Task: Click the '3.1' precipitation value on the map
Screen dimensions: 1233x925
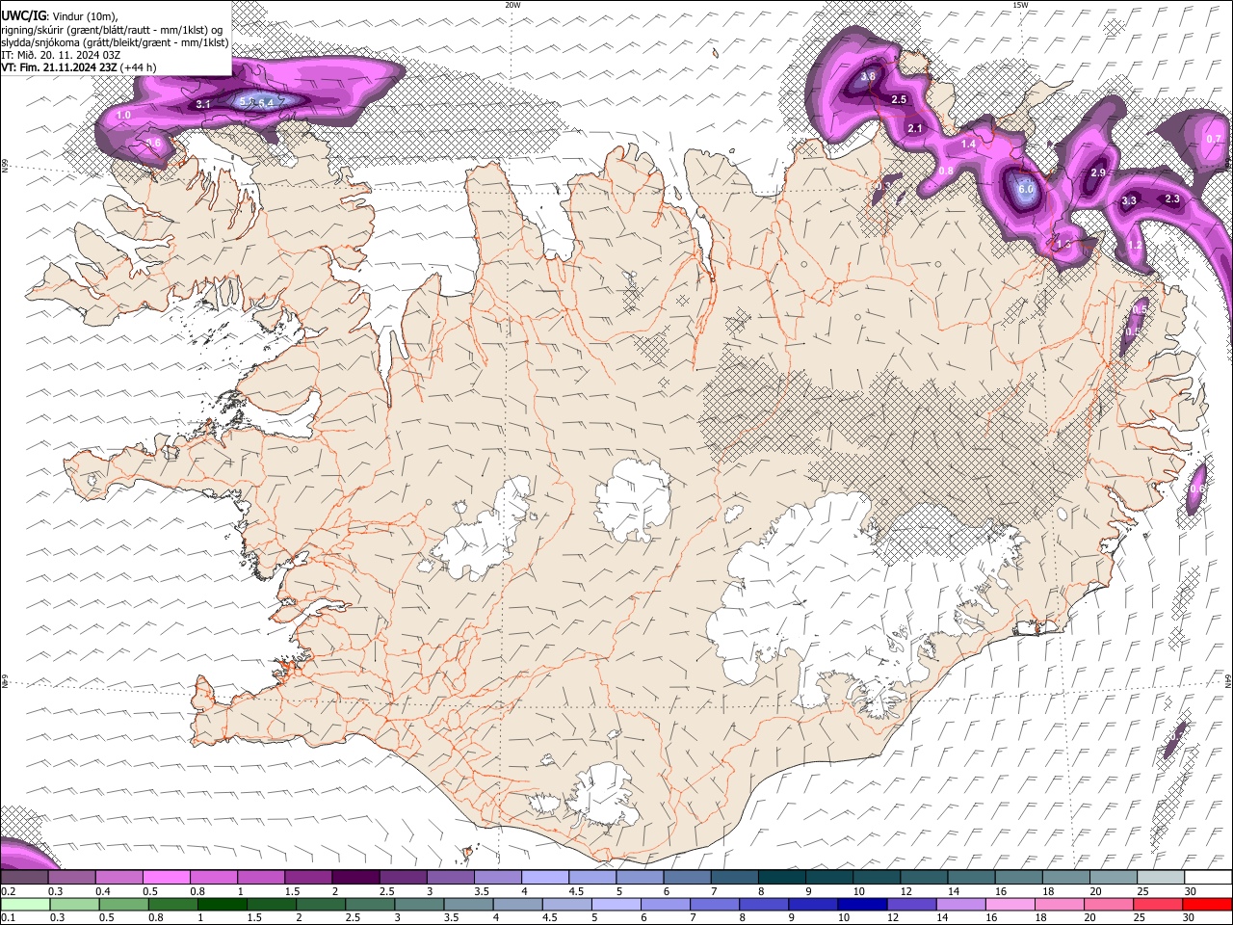Action: pos(202,103)
